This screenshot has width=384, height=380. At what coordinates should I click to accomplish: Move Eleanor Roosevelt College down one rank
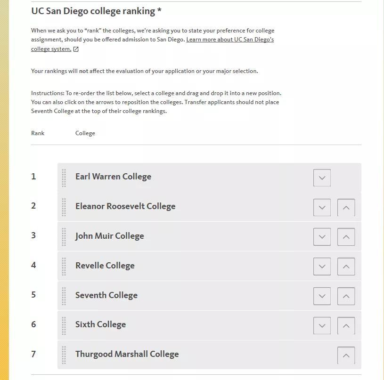(322, 208)
